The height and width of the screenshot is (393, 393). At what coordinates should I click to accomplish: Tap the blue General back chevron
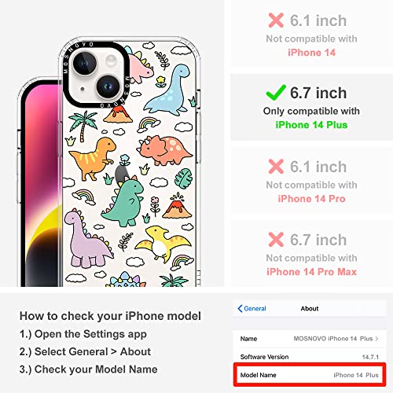point(240,308)
